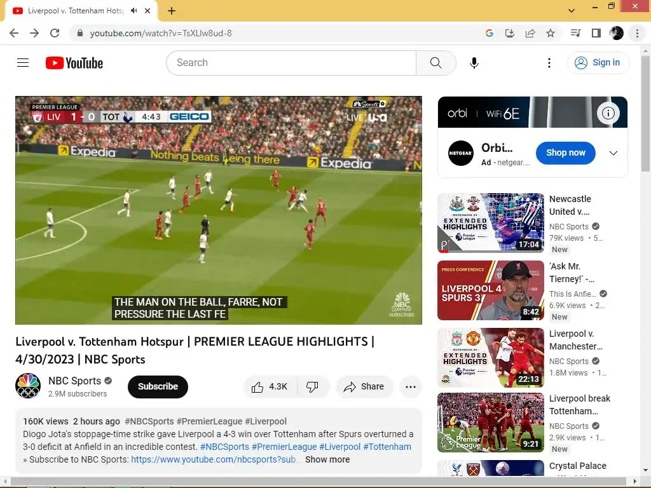Open a new browser tab
The image size is (651, 488).
(x=172, y=11)
